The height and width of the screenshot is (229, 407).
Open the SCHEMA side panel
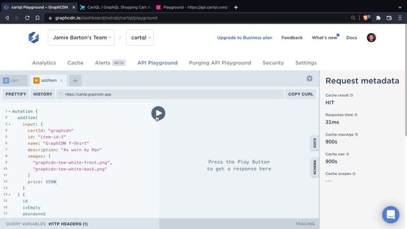tap(315, 167)
